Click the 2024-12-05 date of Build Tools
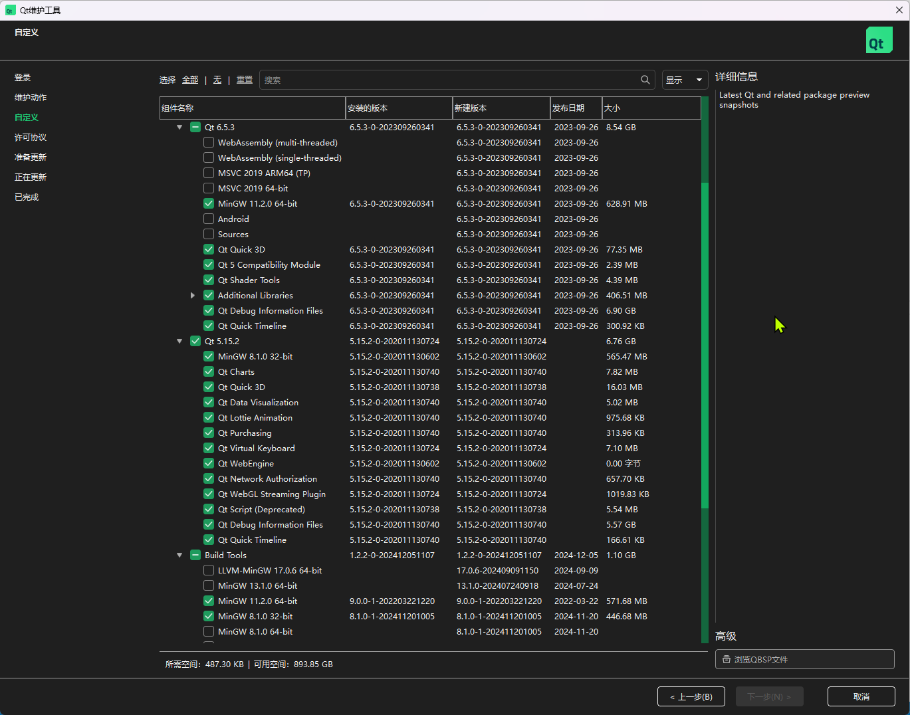 [576, 555]
